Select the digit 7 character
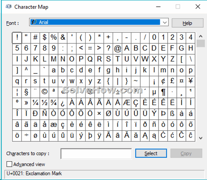Viewport: 207px width, 180px height. click(x=35, y=49)
